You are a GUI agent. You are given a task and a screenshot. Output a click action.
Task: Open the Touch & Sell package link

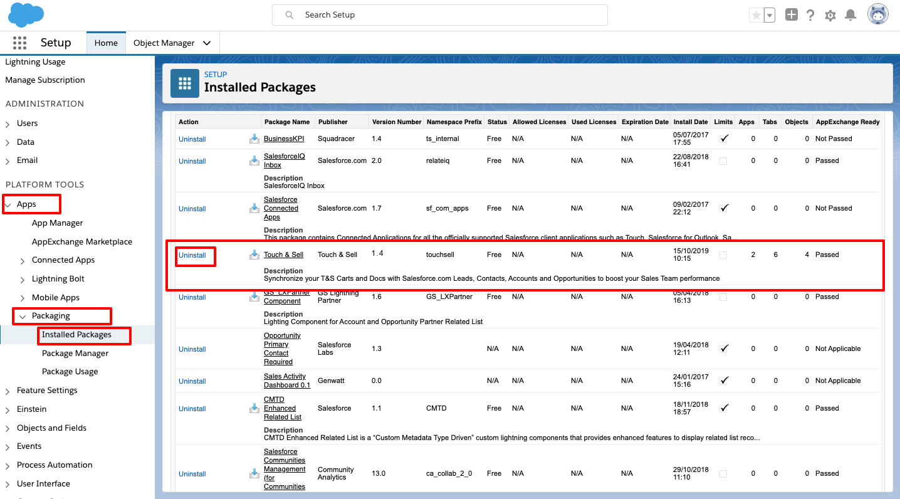pos(283,255)
